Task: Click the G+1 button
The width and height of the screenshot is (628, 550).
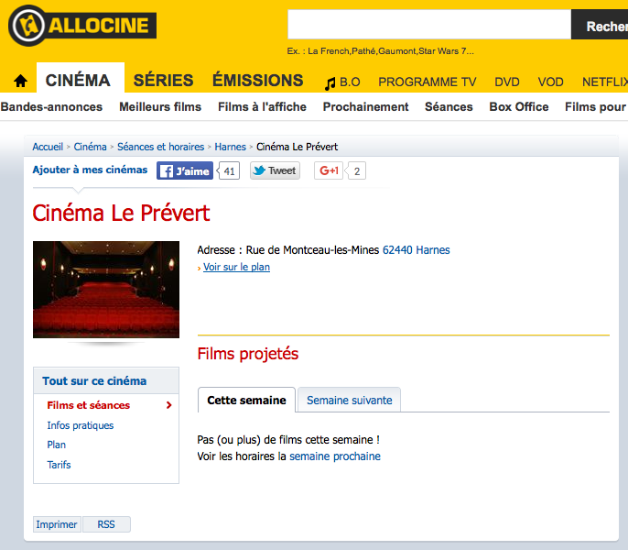Action: point(329,170)
